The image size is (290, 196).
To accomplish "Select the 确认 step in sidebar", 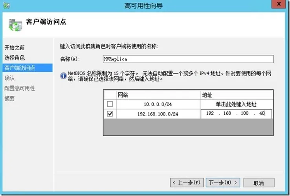I will tap(9, 78).
